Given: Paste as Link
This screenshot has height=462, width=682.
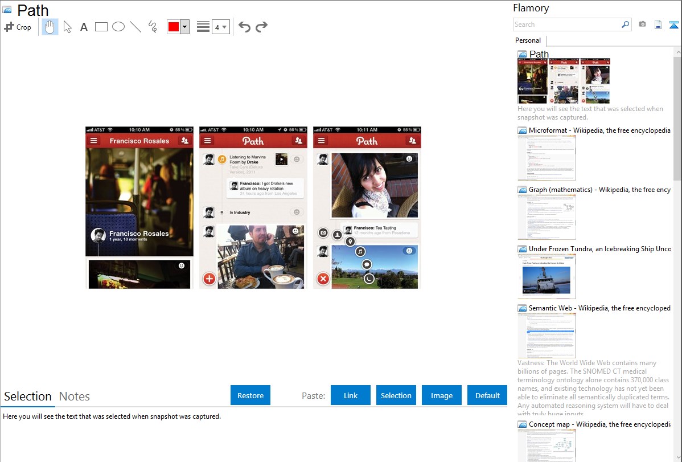Looking at the screenshot, I should [351, 395].
